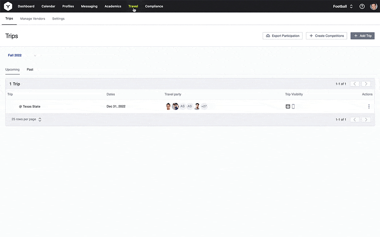Switch to the Past trips tab
The image size is (380, 237).
tap(30, 69)
